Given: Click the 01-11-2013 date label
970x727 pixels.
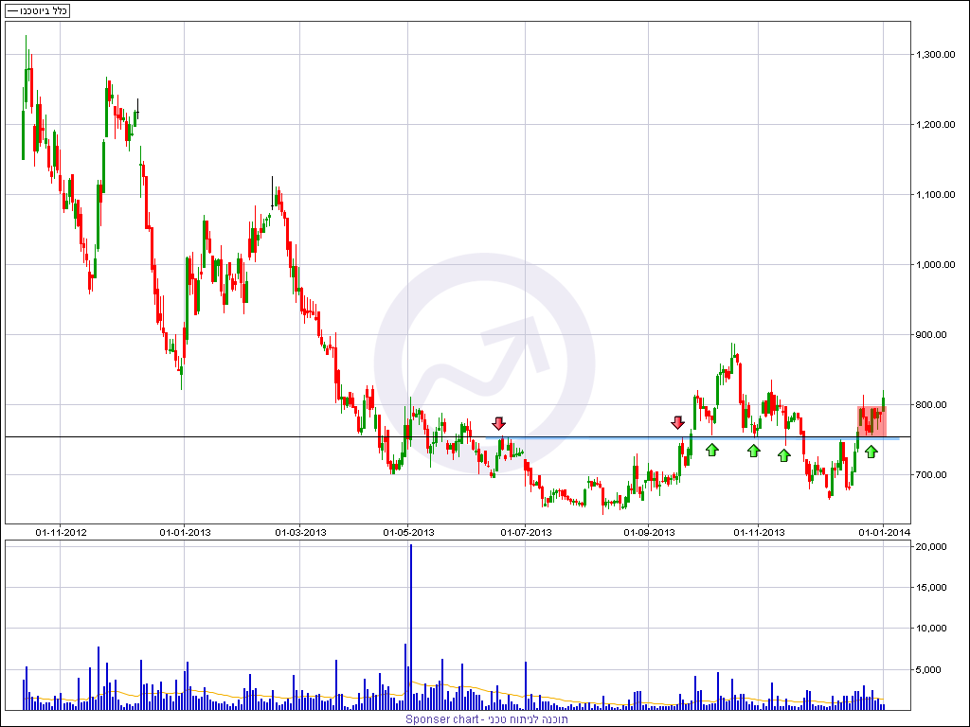Looking at the screenshot, I should 759,532.
